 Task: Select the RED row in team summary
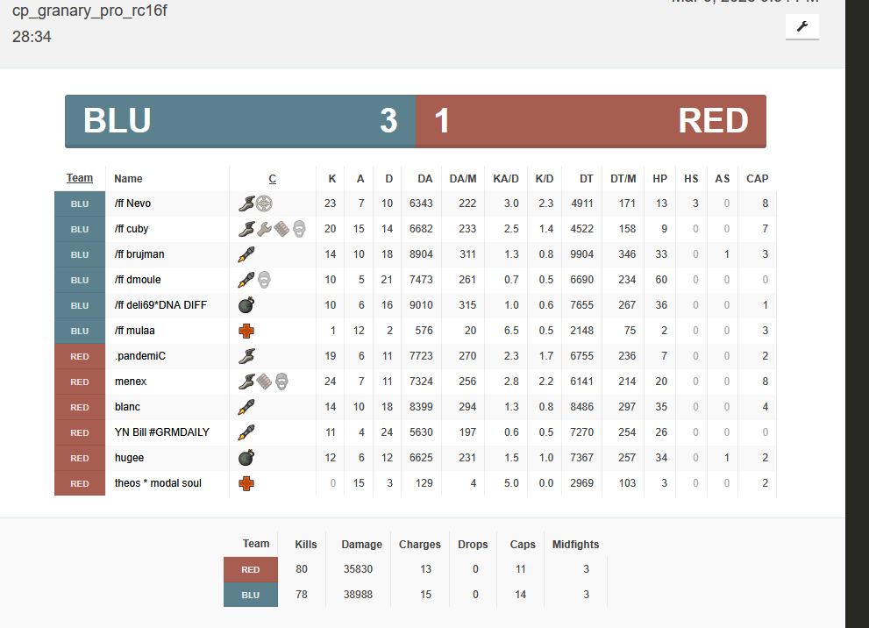(x=251, y=569)
